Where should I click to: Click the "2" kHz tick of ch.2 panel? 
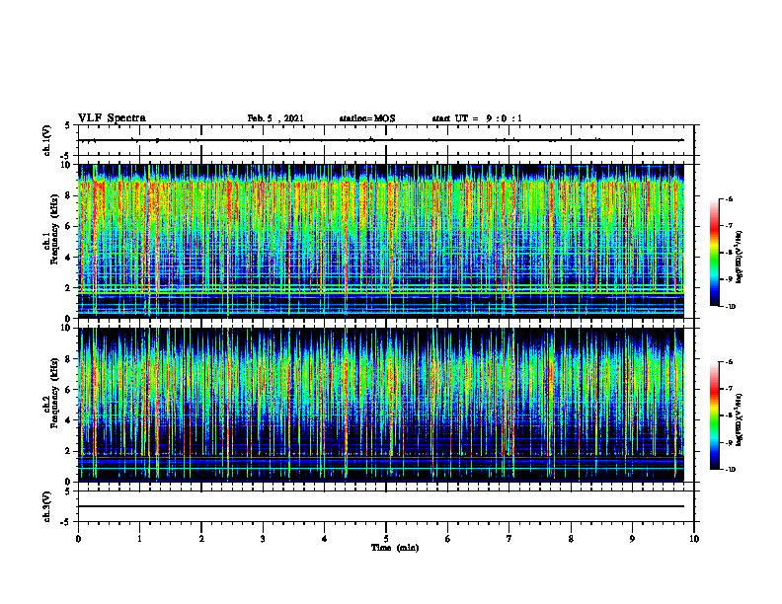tap(68, 451)
